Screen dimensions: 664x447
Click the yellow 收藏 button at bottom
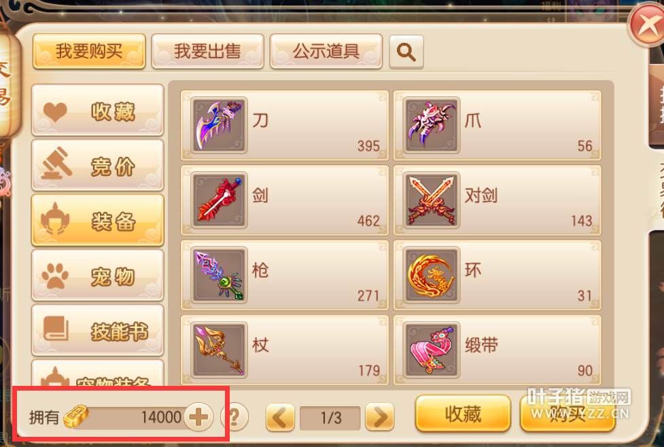tap(463, 414)
